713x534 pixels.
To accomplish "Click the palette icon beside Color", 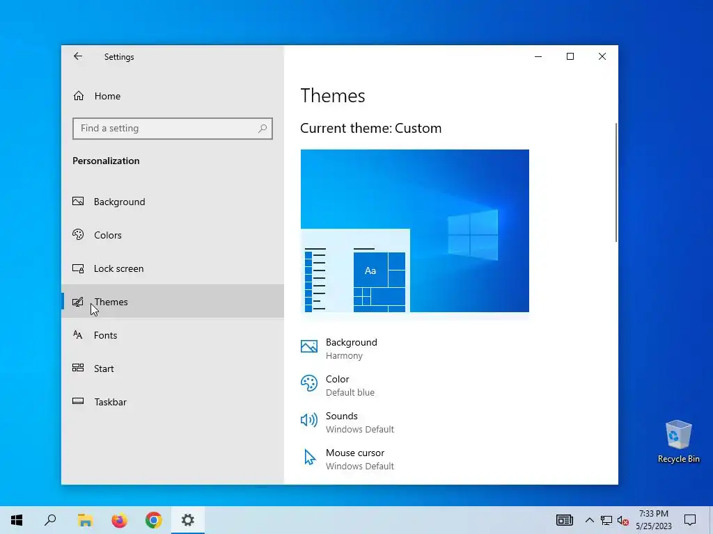I will [x=309, y=383].
